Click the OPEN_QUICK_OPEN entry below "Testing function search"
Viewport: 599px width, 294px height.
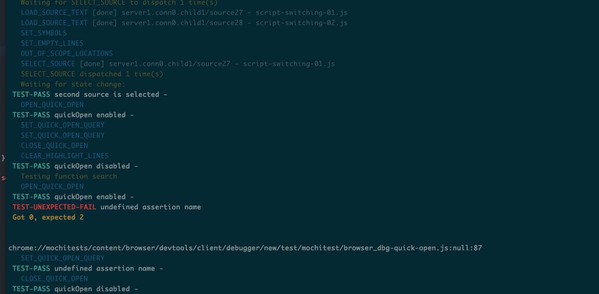[52, 187]
